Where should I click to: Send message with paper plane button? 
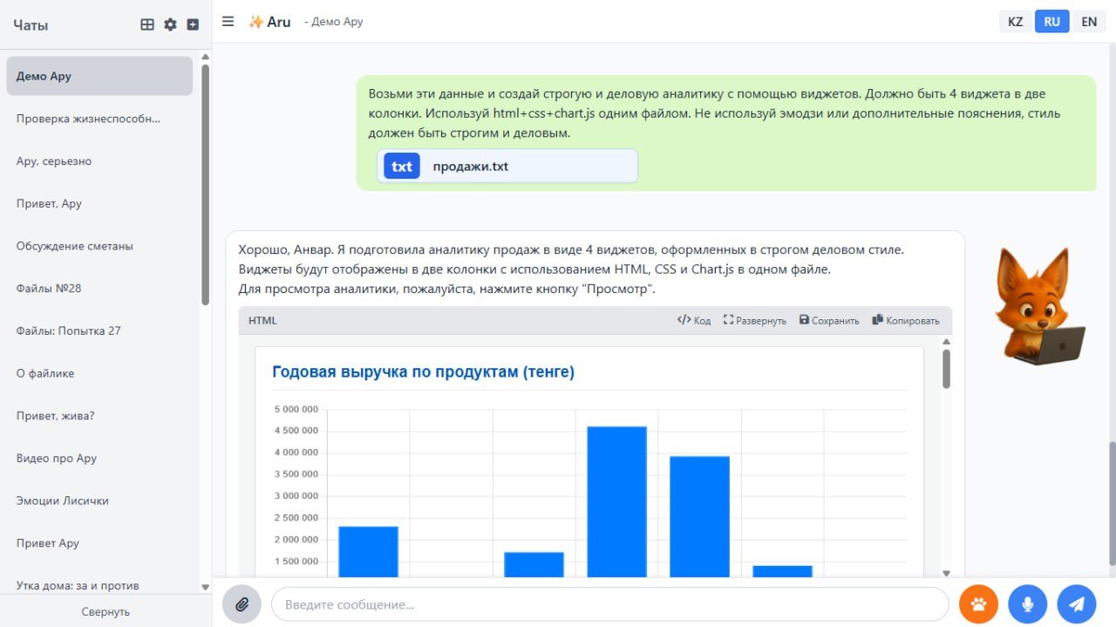click(x=1077, y=604)
